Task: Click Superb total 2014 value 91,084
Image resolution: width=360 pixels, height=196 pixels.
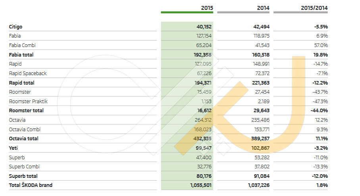Action: pyautogui.click(x=262, y=176)
